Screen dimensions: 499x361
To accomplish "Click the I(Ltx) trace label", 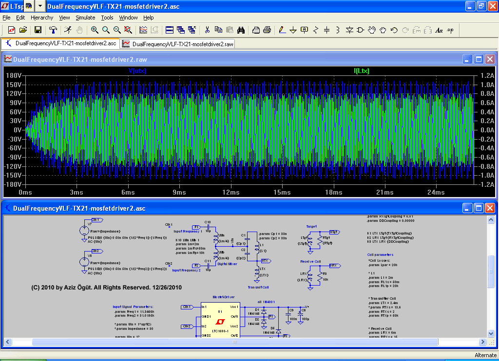I will coord(362,71).
